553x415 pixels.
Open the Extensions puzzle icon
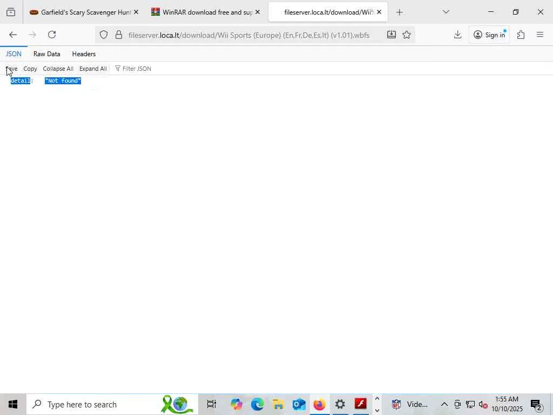[521, 35]
